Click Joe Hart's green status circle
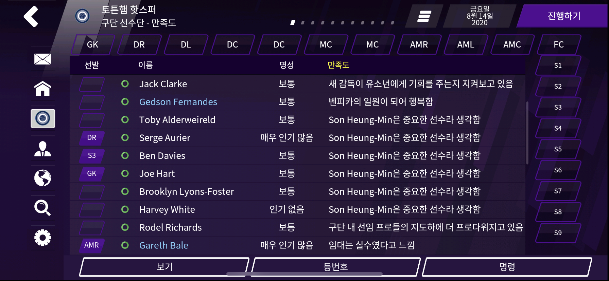This screenshot has height=281, width=609. pos(125,173)
